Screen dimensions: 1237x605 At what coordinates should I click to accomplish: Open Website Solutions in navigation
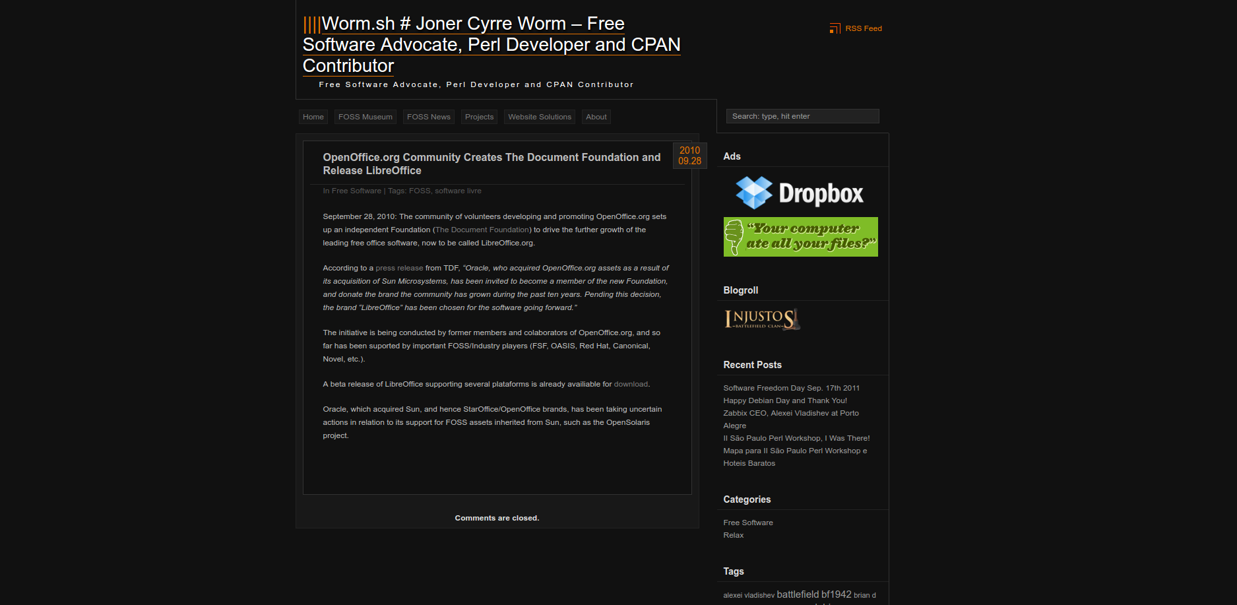click(x=539, y=117)
